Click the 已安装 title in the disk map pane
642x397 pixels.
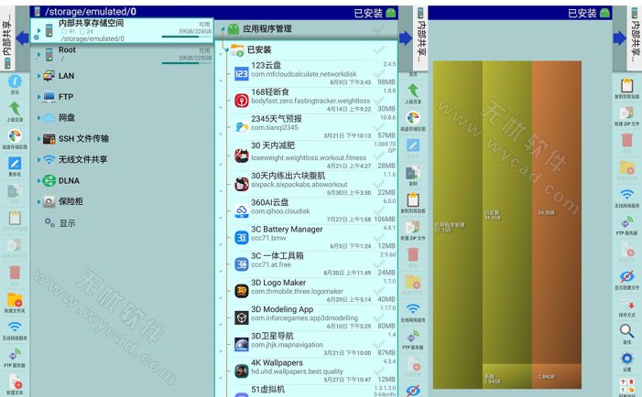click(582, 13)
